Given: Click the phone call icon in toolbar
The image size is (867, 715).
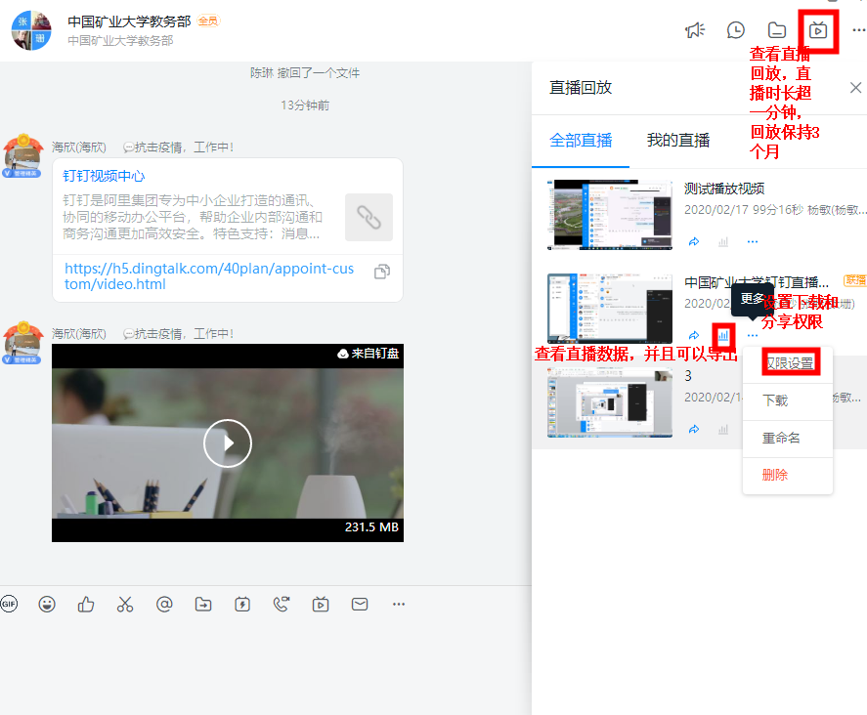Looking at the screenshot, I should coord(282,604).
